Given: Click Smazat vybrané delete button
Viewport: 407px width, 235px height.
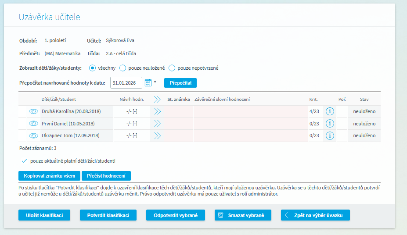Looking at the screenshot, I should click(243, 215).
